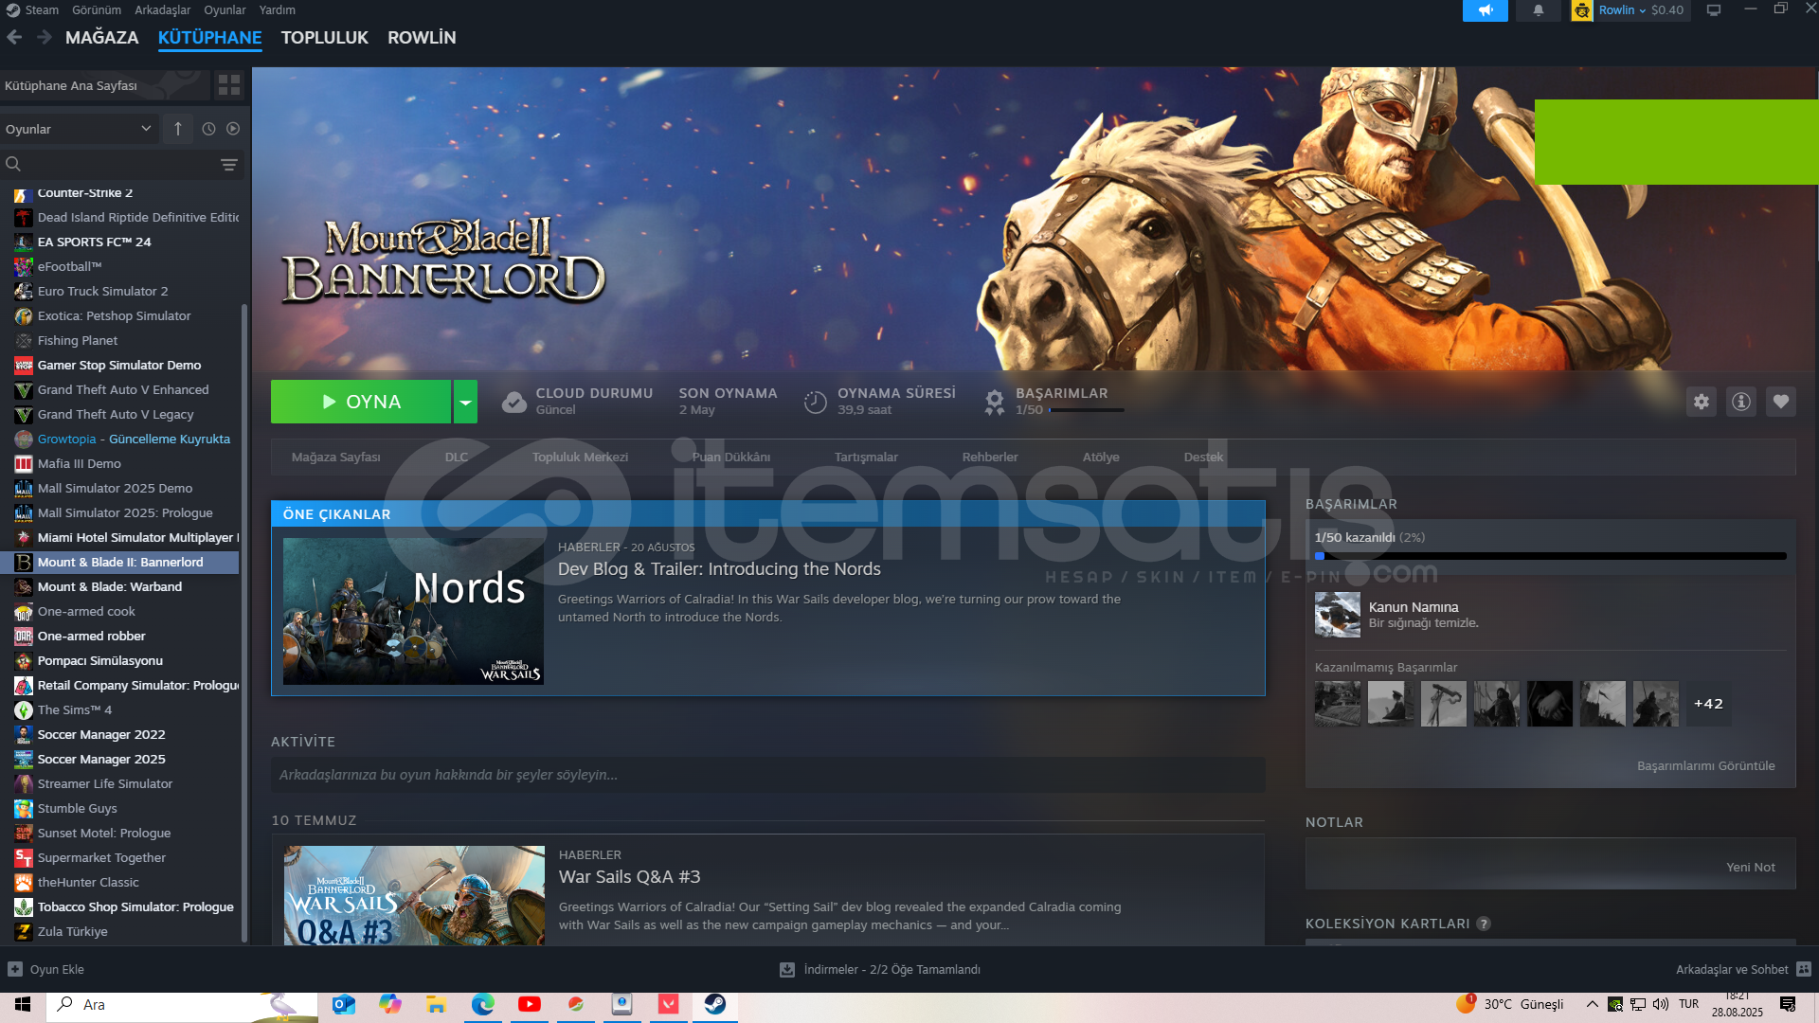Open the Arkadaşlar menu
Screen dimensions: 1819x1023
pos(162,9)
